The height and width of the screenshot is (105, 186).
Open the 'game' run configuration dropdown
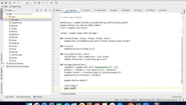coord(27,3)
